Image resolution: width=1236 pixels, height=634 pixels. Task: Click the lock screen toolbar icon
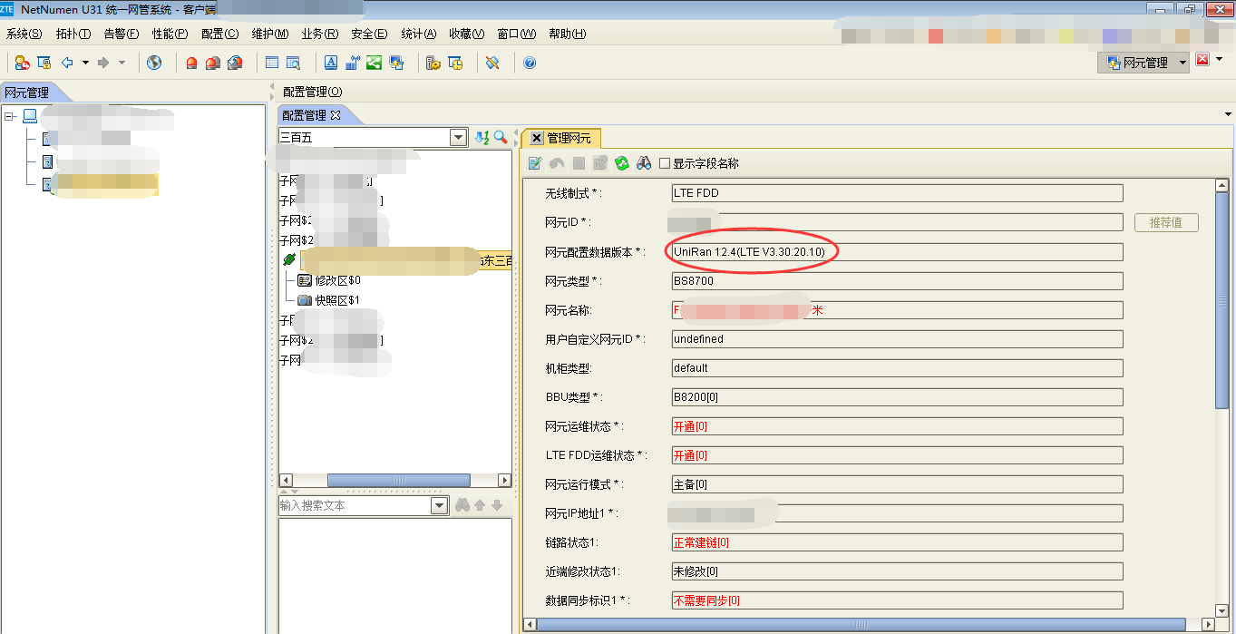click(x=44, y=63)
